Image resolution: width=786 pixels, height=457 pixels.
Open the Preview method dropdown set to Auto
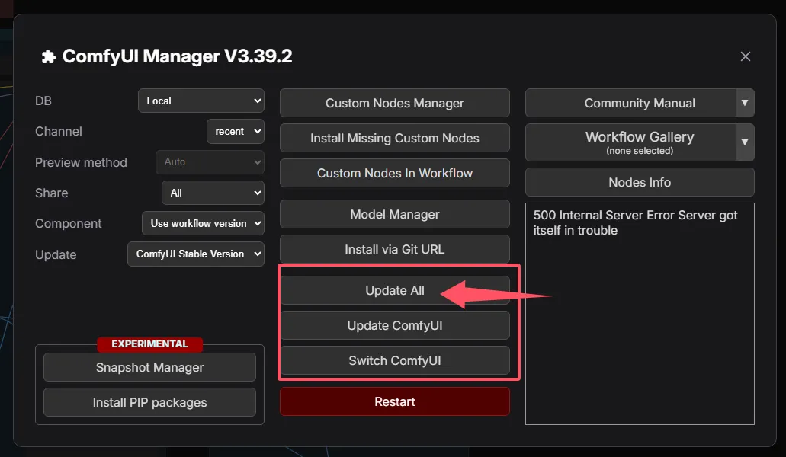point(210,161)
